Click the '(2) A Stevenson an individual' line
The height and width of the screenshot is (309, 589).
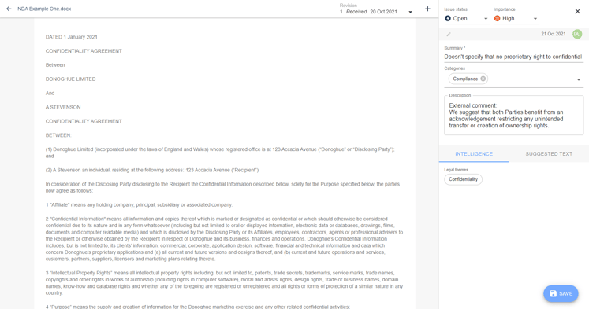click(152, 170)
